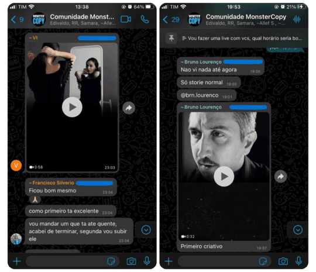
Task: Start a video call in left chat
Action: point(126,19)
